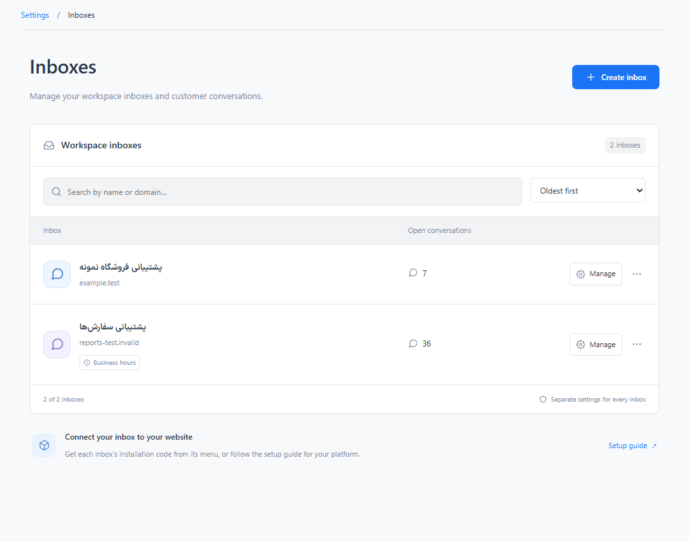Click the 2 inboxes count badge
The image size is (689, 542).
[x=625, y=145]
